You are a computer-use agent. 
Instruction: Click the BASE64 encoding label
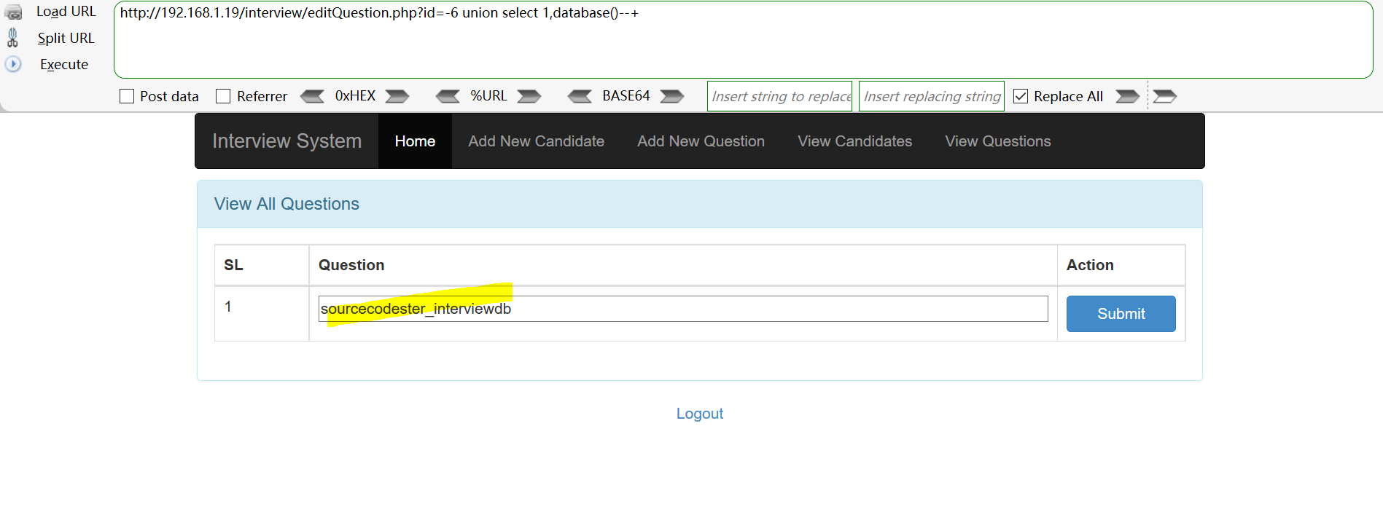point(626,96)
